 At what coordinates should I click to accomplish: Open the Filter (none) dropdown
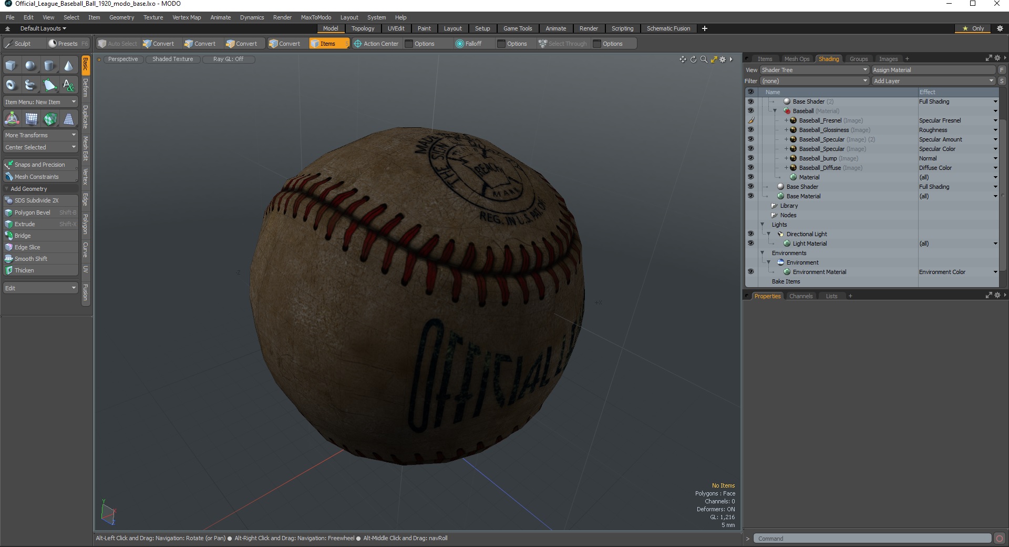[x=814, y=81]
